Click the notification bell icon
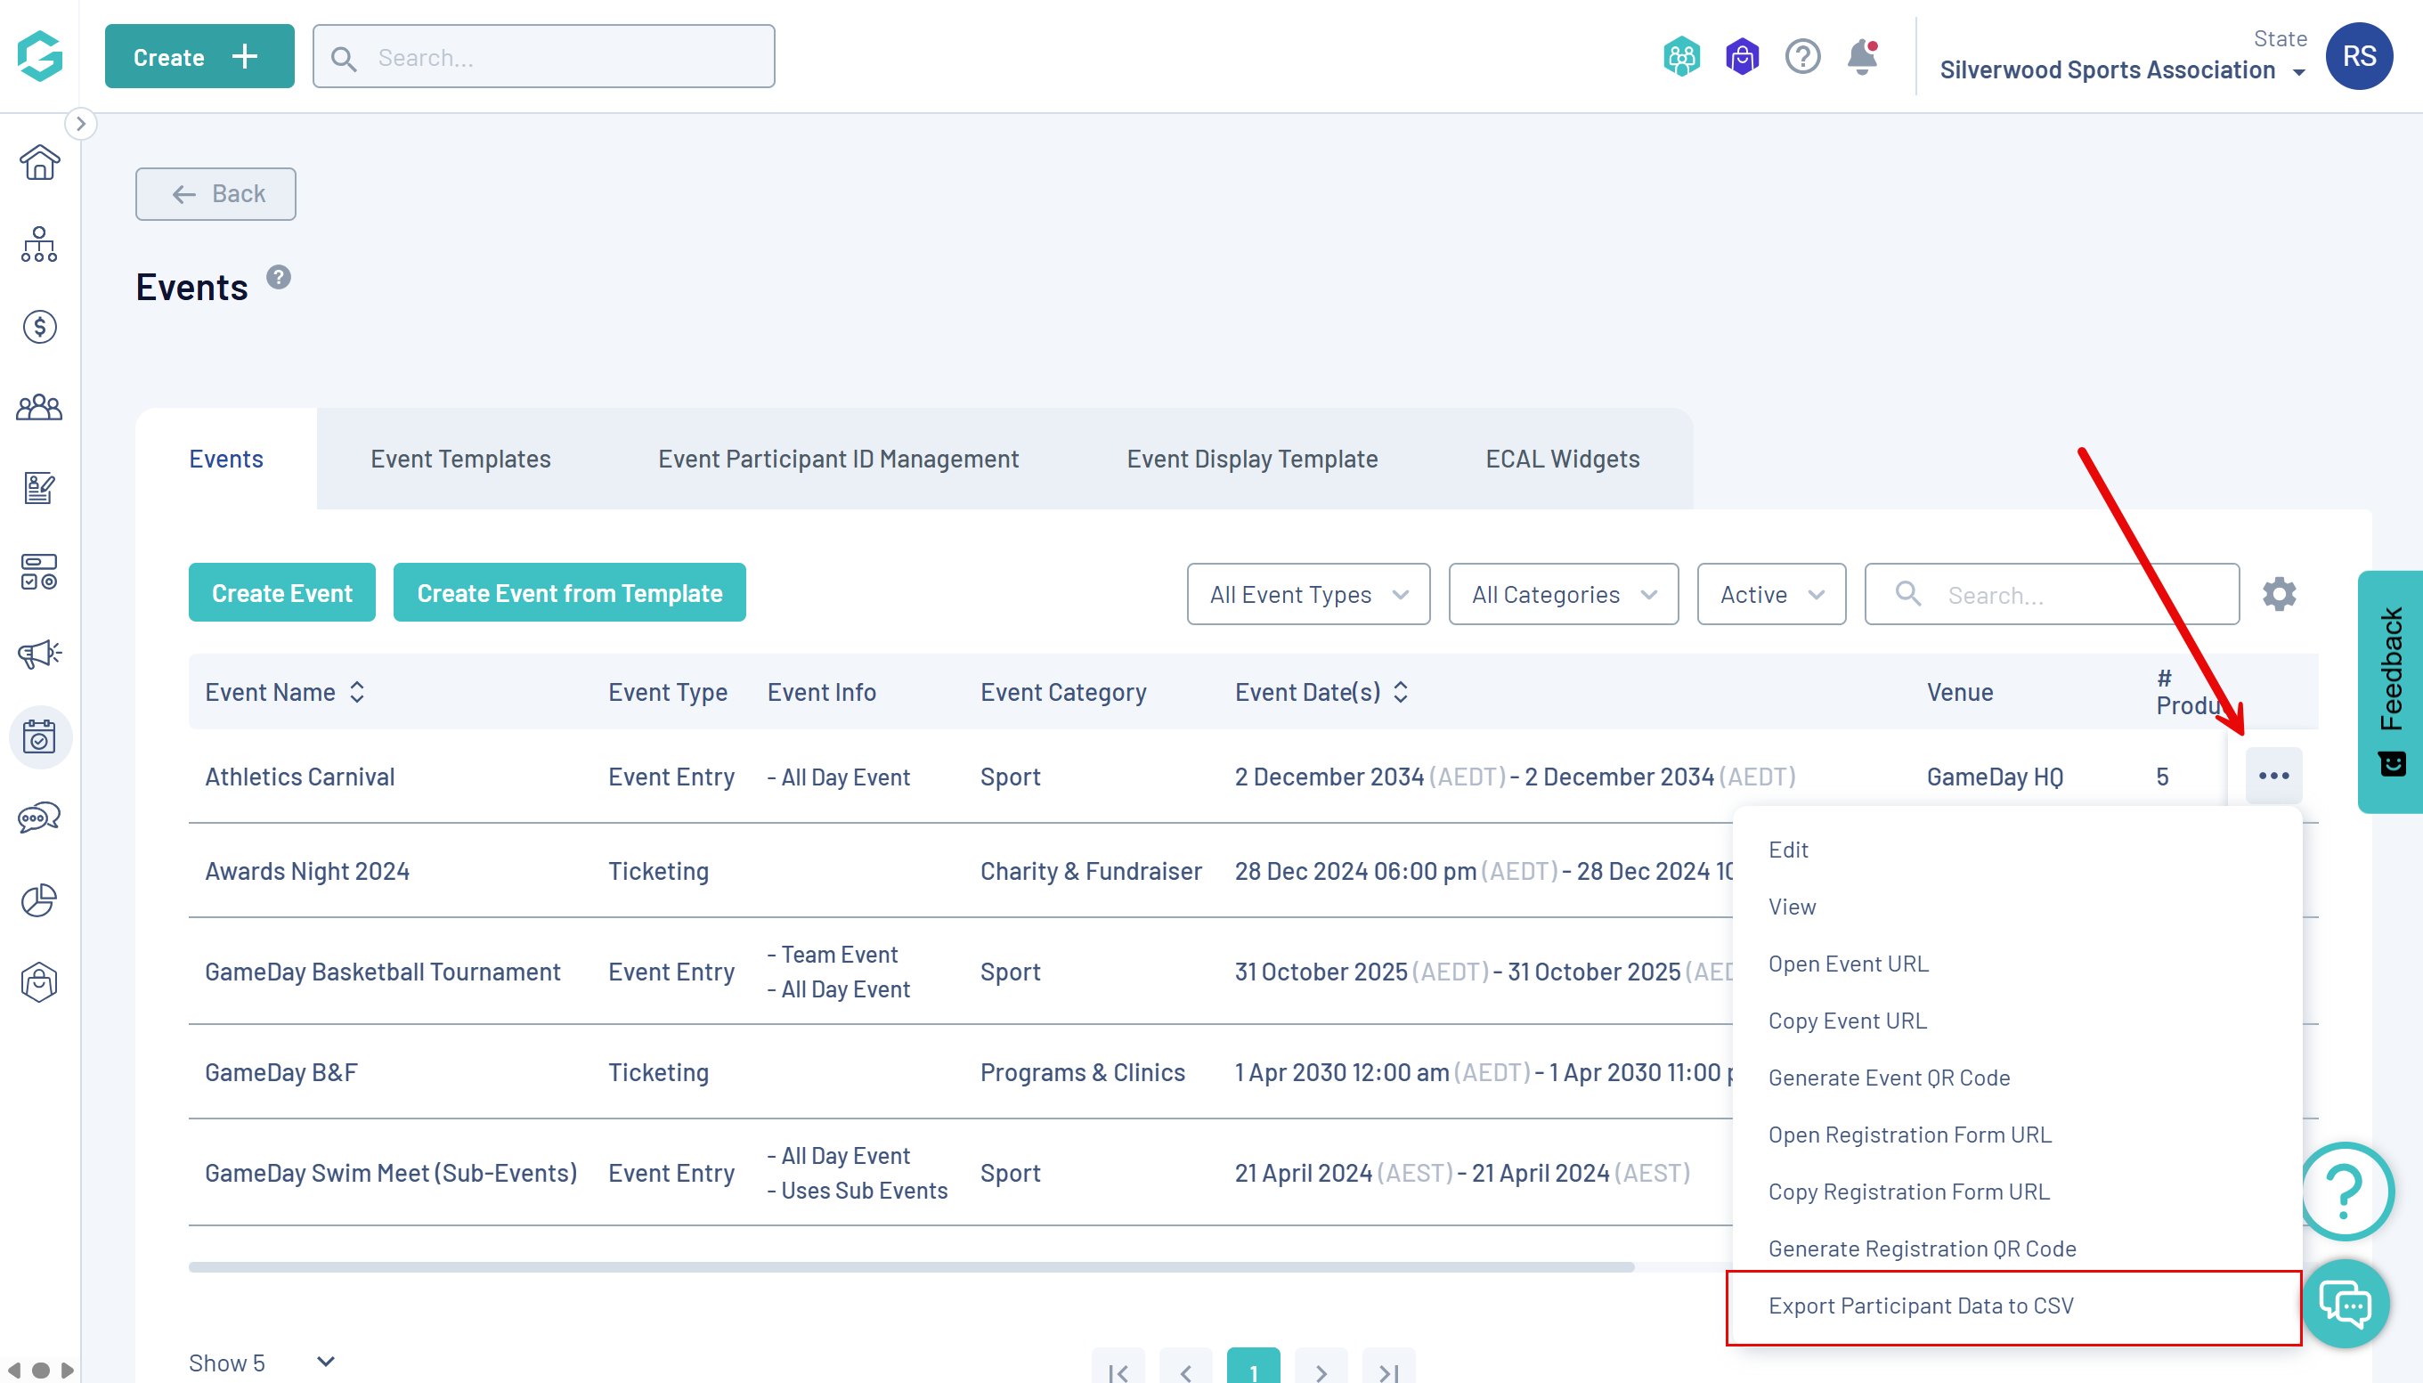This screenshot has width=2423, height=1383. 1862,57
